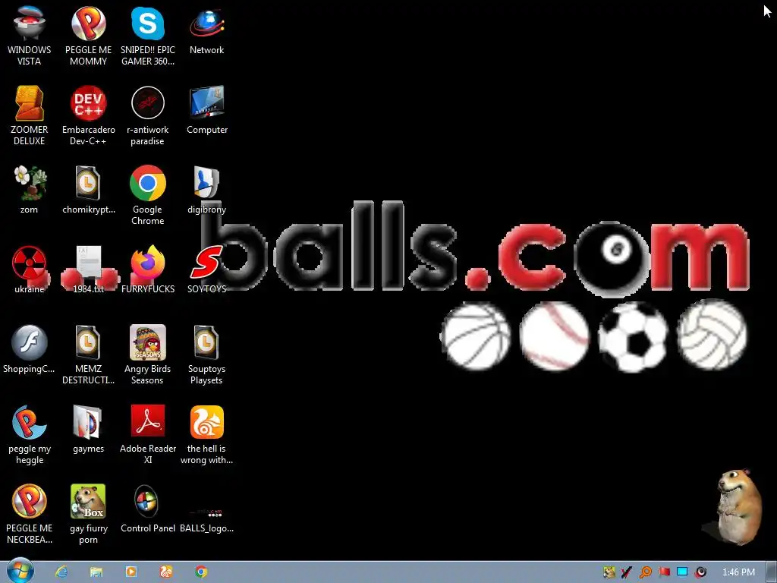Click the Show desktop button
The width and height of the screenshot is (777, 583).
pos(772,572)
